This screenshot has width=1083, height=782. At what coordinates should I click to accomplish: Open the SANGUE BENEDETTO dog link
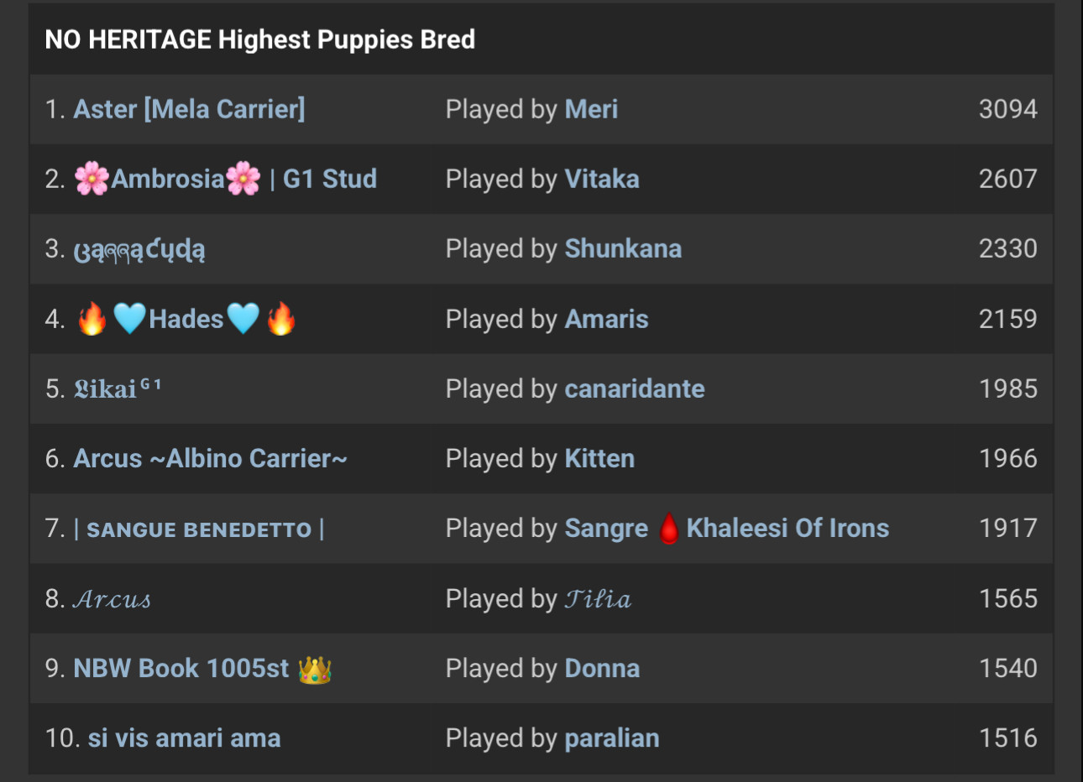pyautogui.click(x=199, y=529)
